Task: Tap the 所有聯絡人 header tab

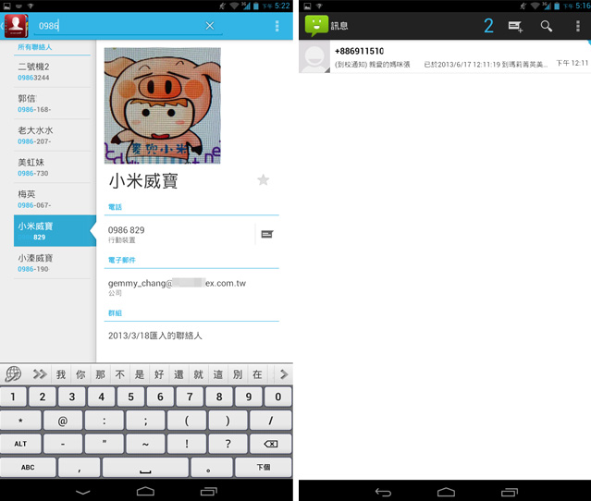Action: (35, 47)
